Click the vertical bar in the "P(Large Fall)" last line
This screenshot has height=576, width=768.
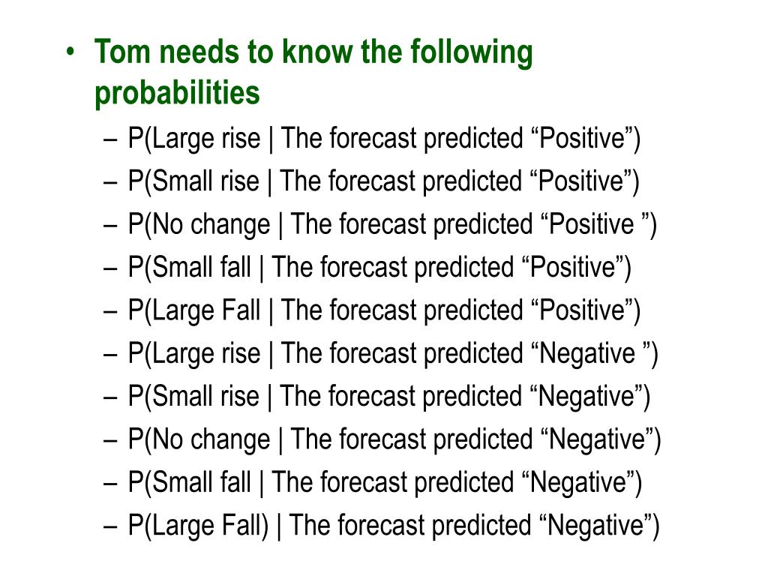point(279,526)
